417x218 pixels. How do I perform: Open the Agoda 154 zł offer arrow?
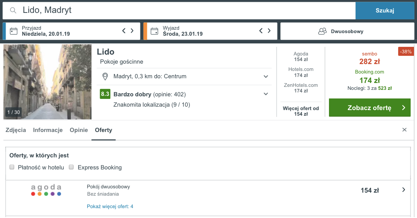[x=404, y=190]
